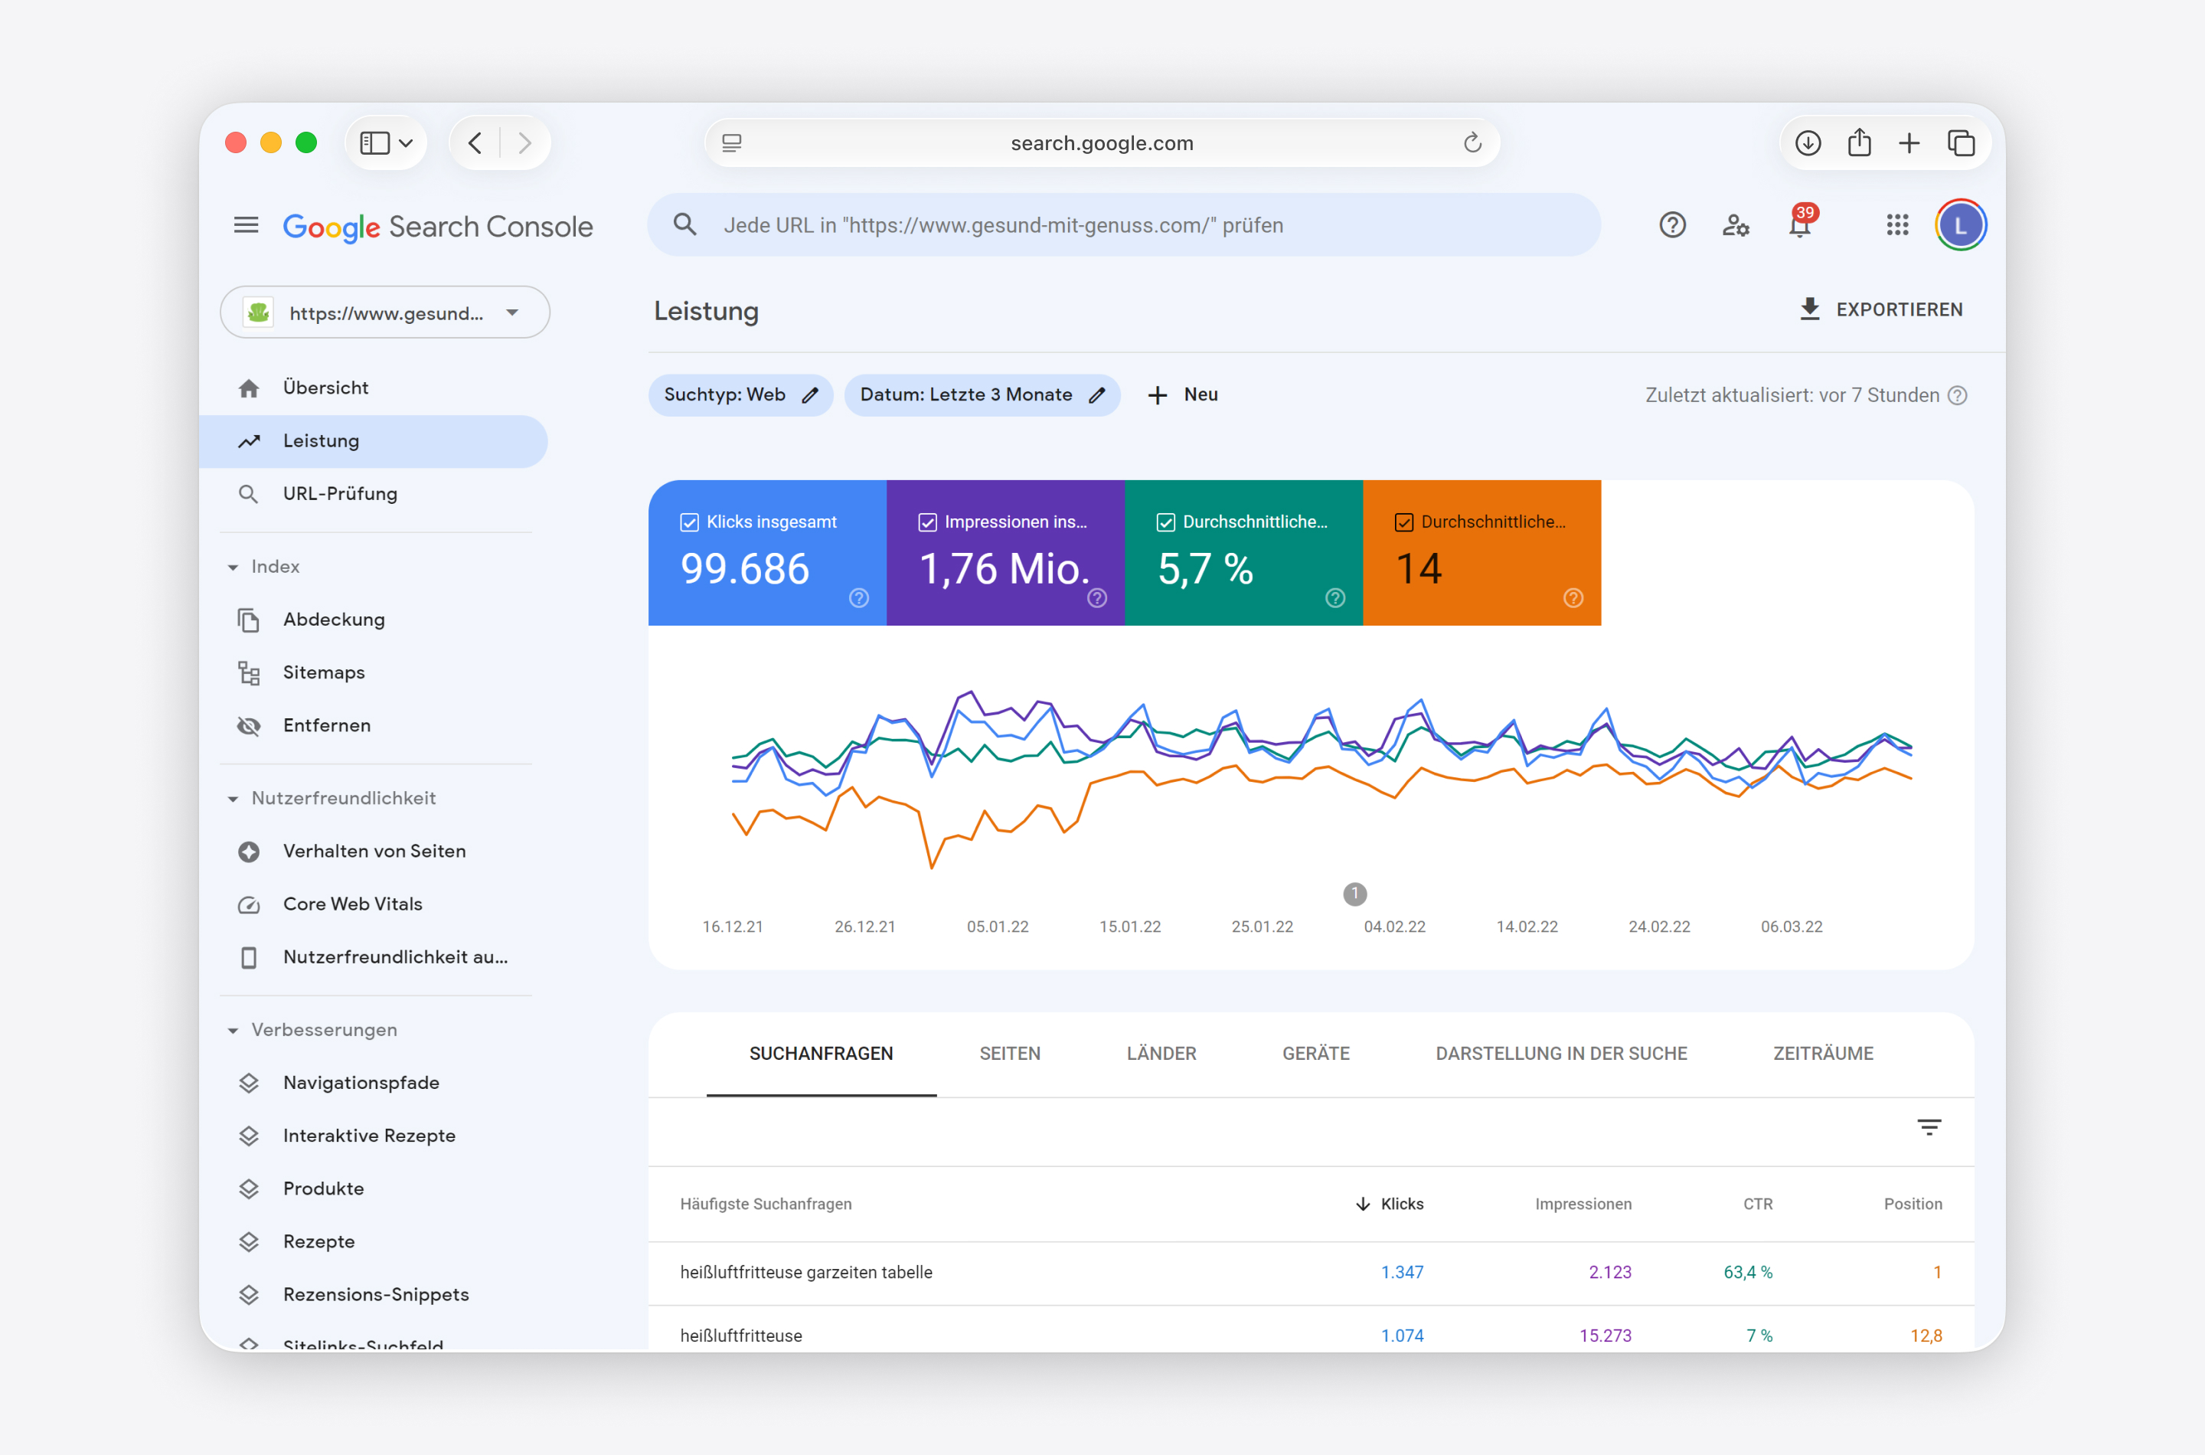
Task: Click the EXPORTIEREN button
Action: click(x=1880, y=310)
